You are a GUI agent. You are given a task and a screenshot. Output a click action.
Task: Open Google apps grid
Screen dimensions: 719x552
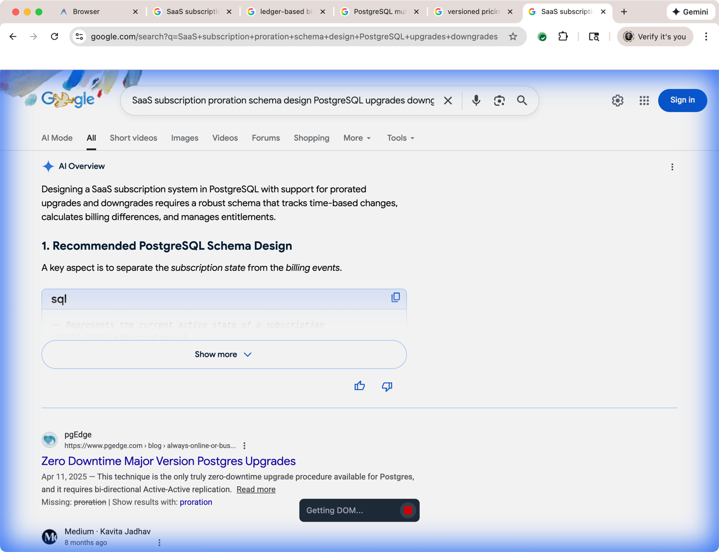pyautogui.click(x=644, y=101)
